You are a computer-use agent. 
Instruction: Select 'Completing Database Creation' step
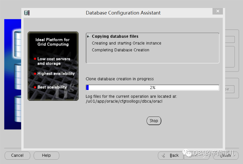point(120,50)
